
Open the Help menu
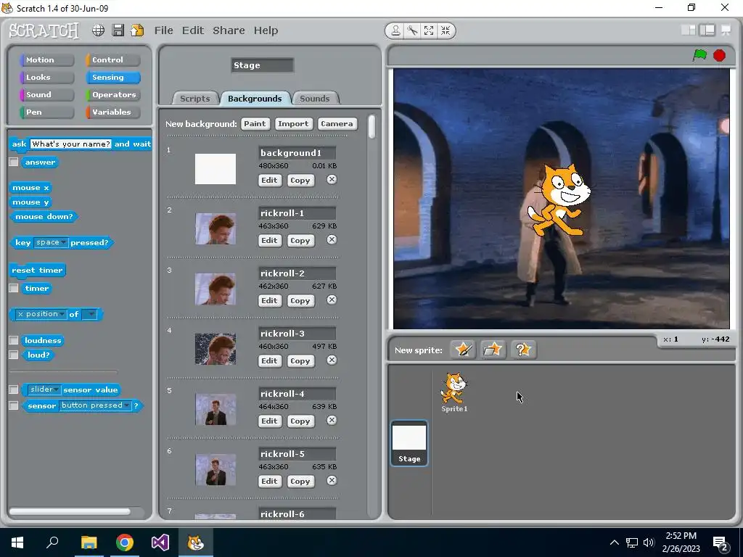tap(266, 30)
